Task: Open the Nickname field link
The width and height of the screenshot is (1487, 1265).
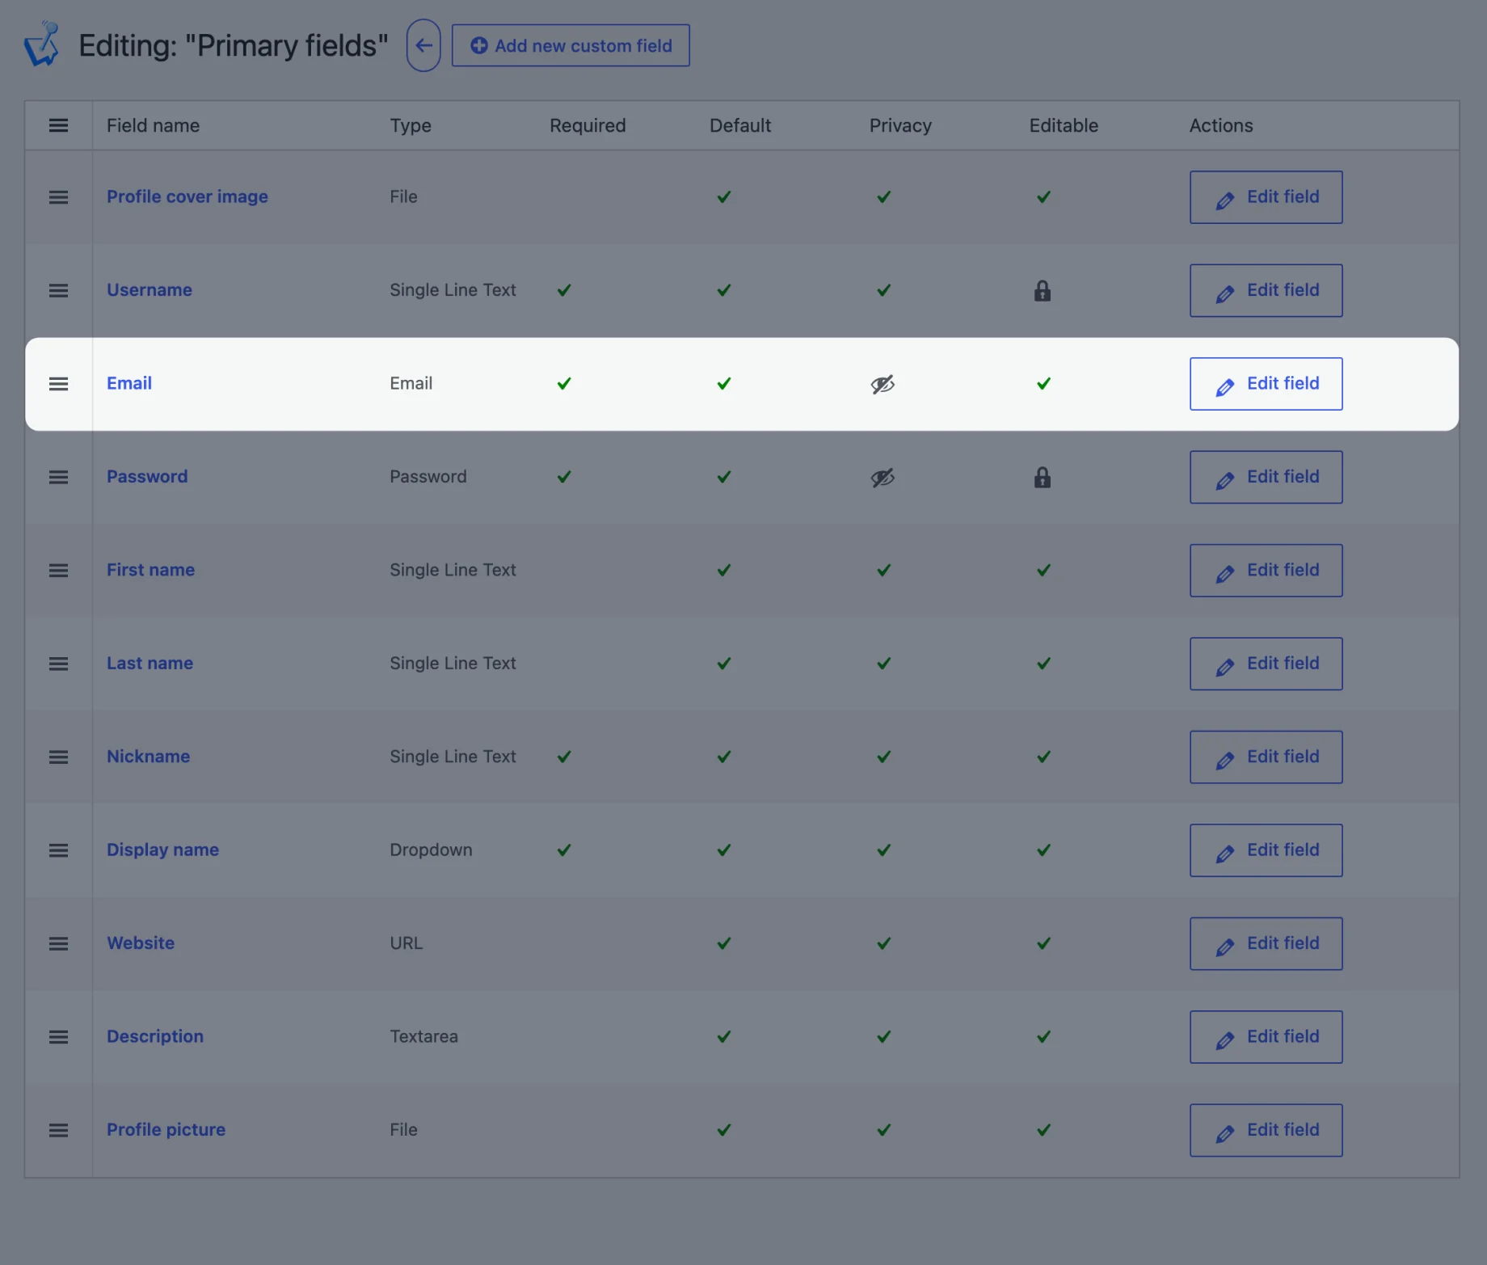Action: point(148,757)
